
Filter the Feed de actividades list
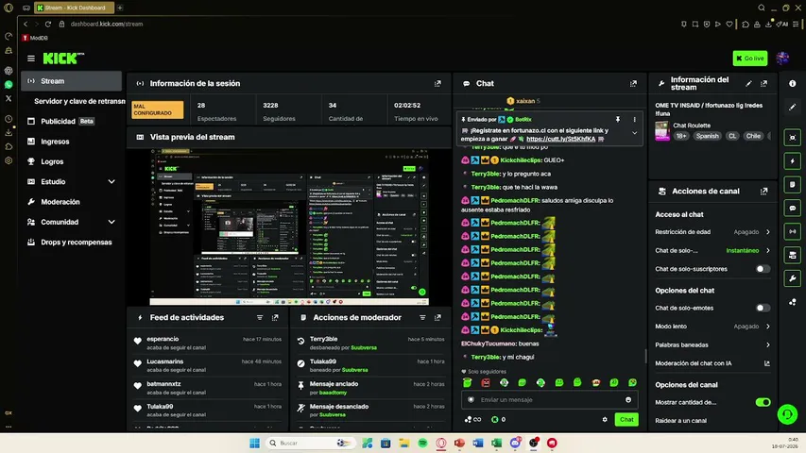[x=260, y=317]
